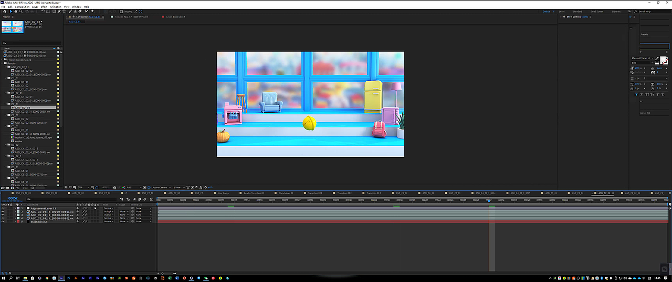Open blending mode dropdown for Adjustment Layer 13
The image size is (672, 282).
coord(108,208)
